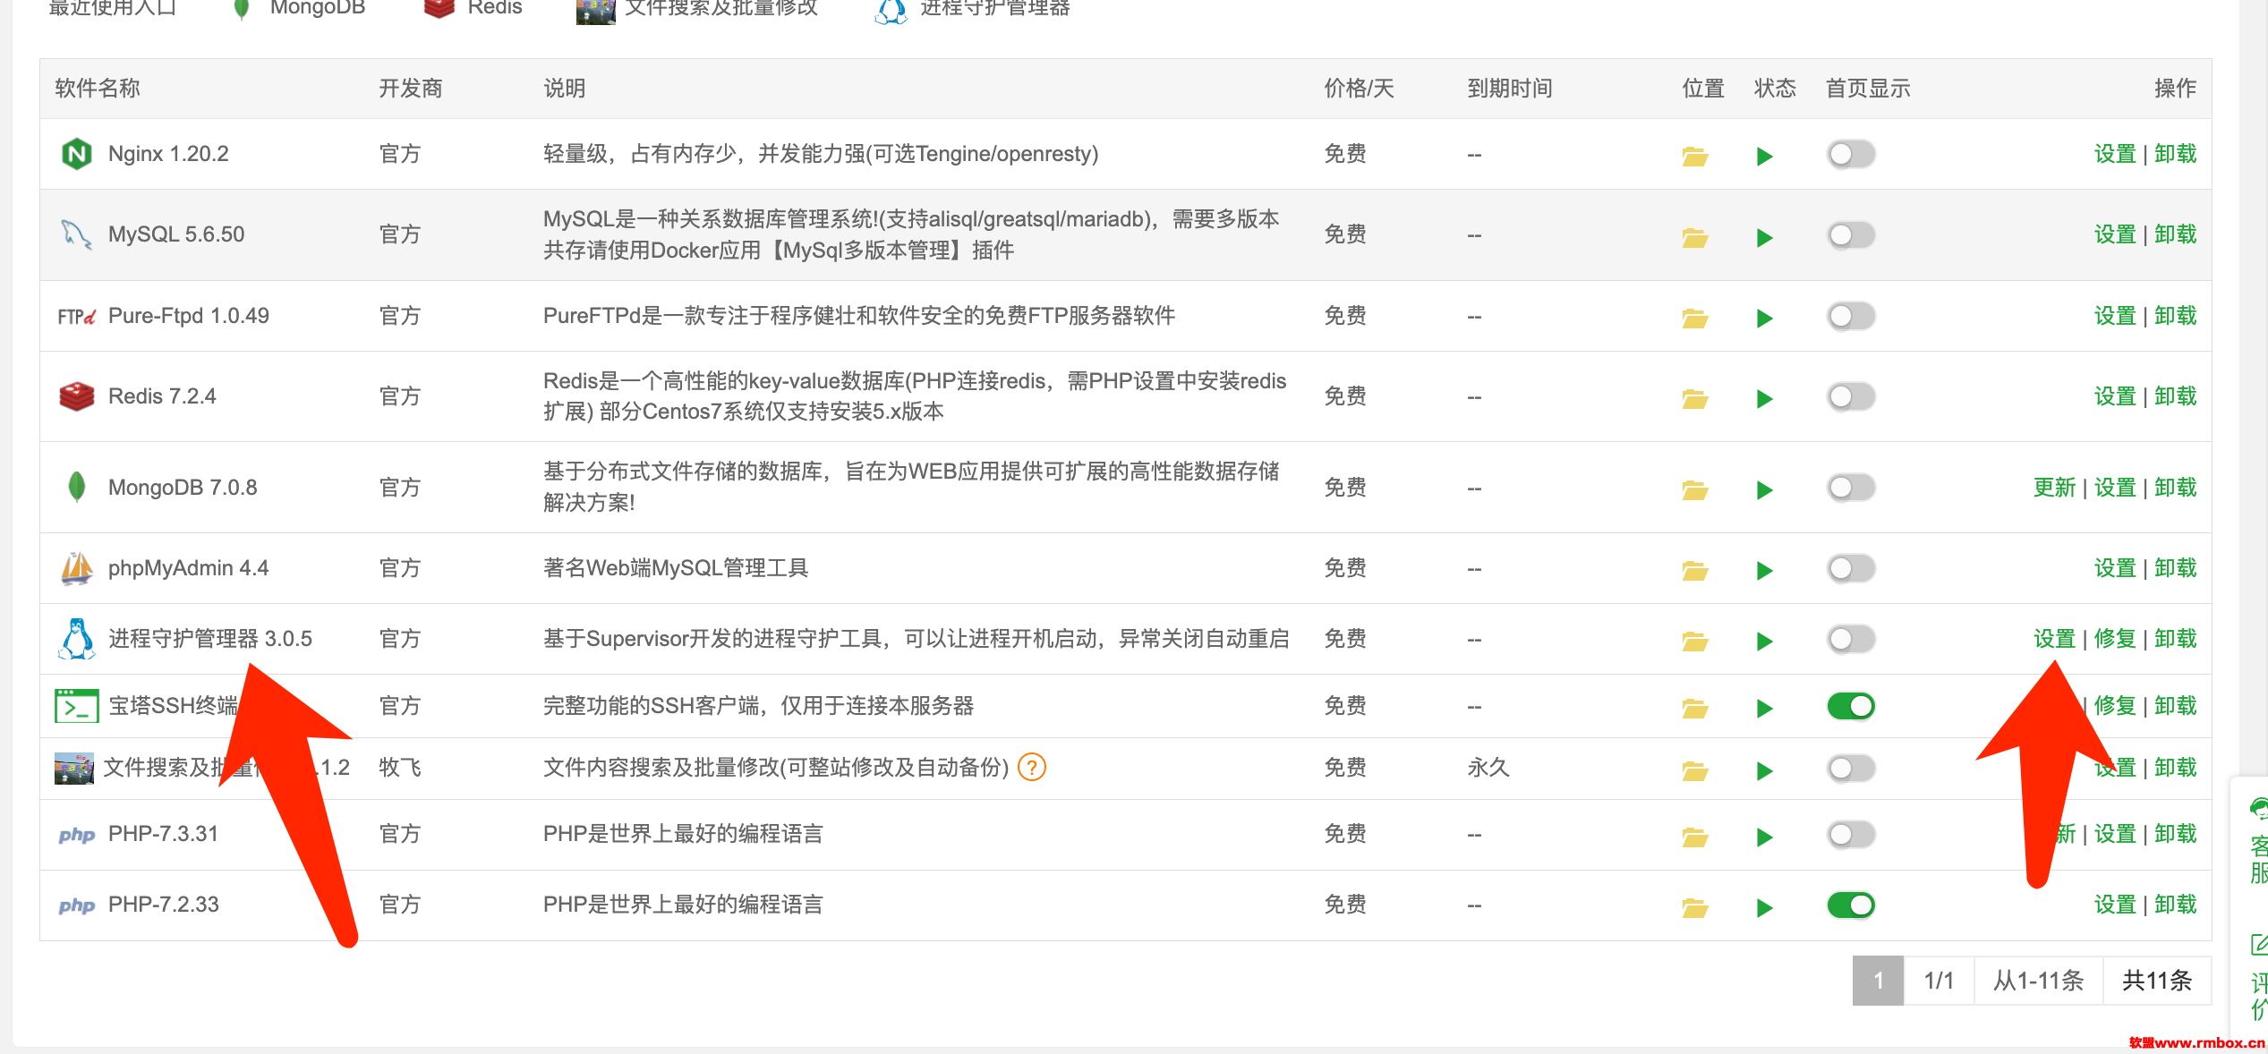Screen dimensions: 2268x1054
Task: Click the 永久 expiry cell
Action: (x=1488, y=768)
